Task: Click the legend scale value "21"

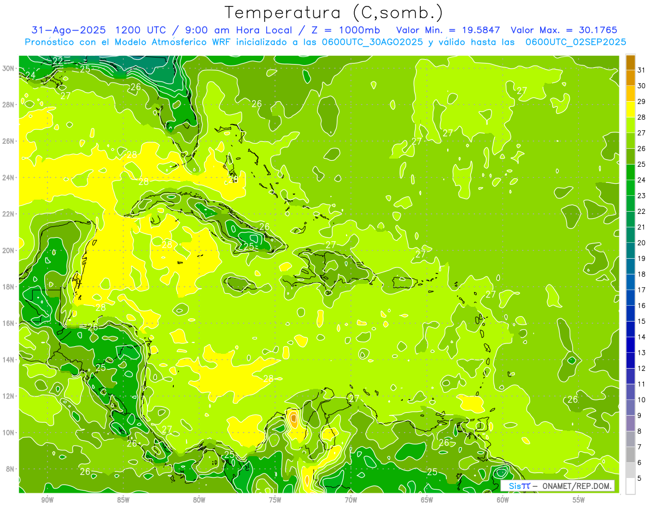Action: [x=642, y=227]
